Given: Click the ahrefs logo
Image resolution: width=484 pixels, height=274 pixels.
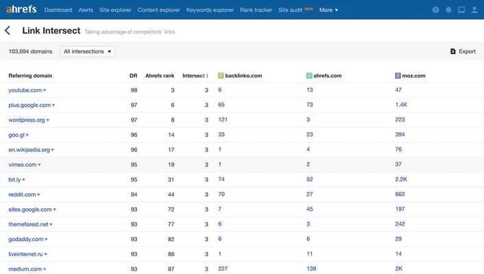Looking at the screenshot, I should coord(21,10).
